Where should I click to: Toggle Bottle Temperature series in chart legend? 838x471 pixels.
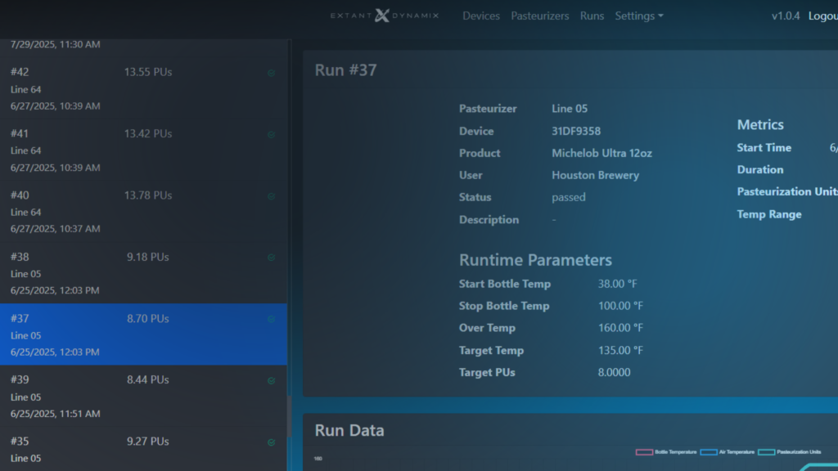click(675, 452)
